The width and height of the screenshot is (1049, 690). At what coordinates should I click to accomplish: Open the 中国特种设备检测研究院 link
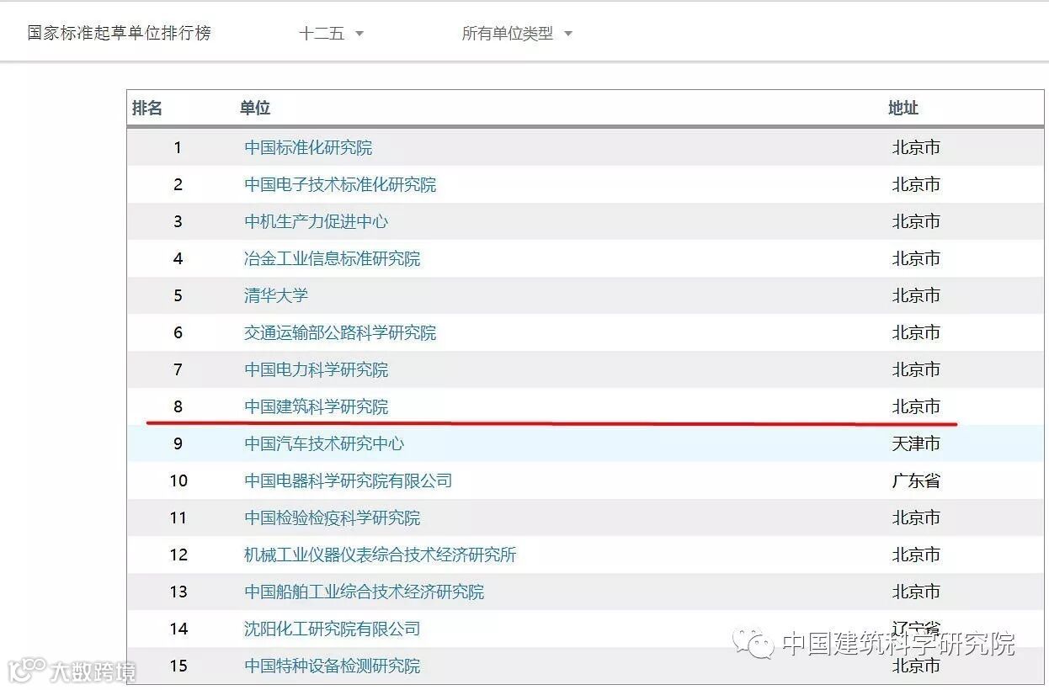(x=332, y=666)
